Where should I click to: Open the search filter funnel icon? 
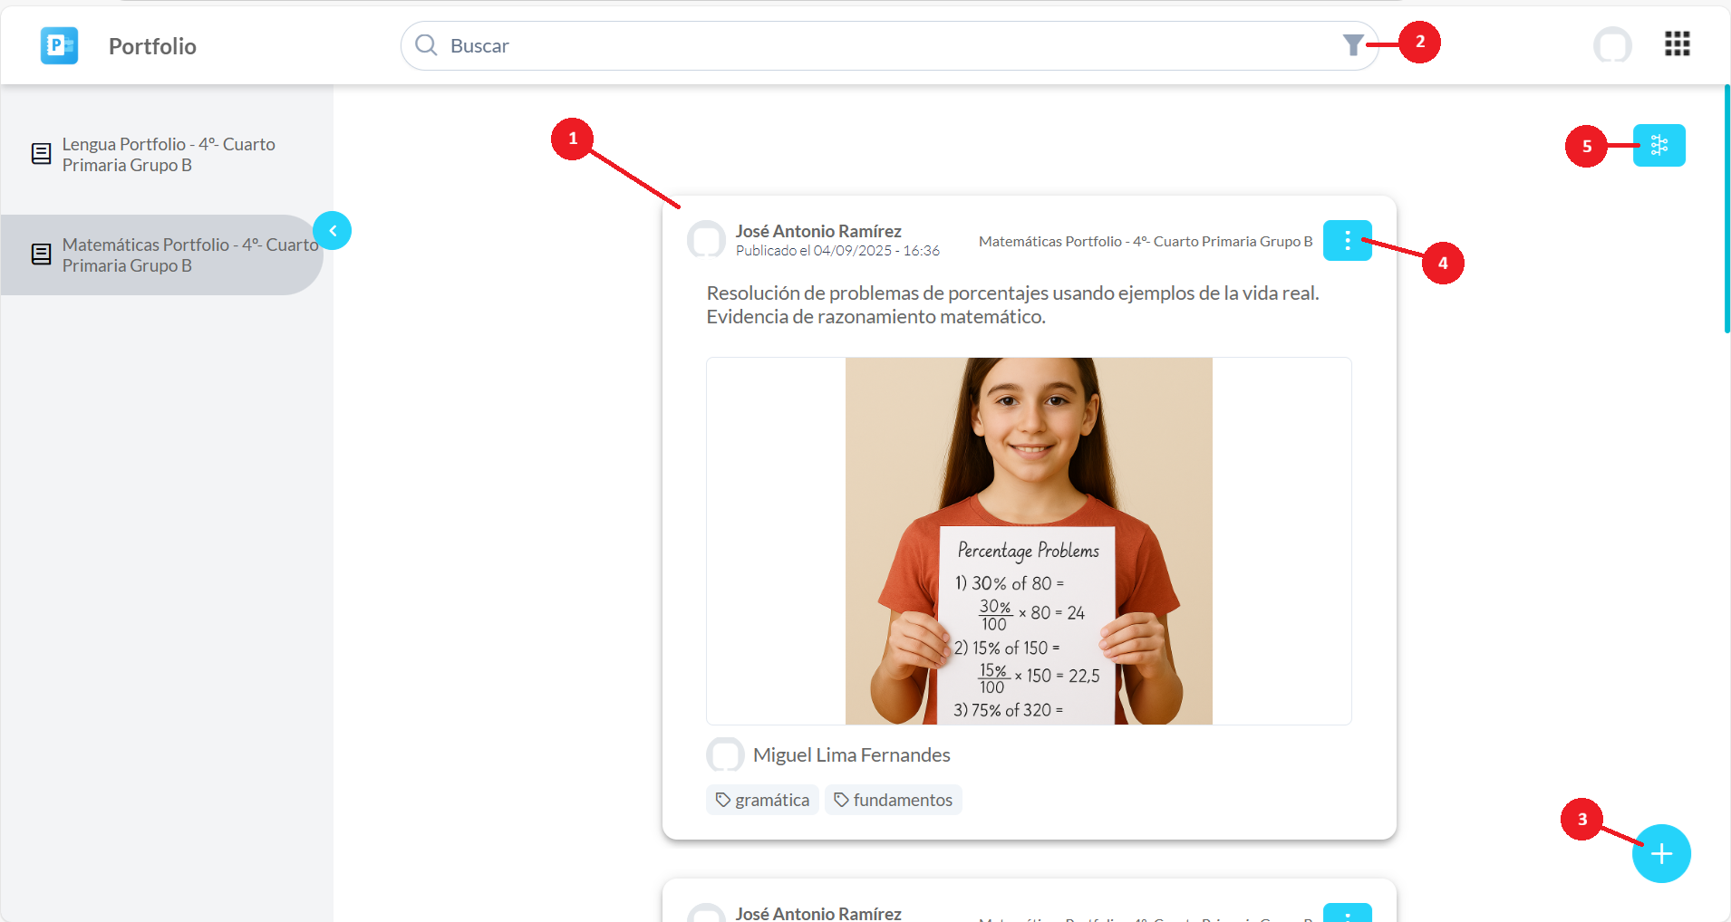[x=1352, y=45]
